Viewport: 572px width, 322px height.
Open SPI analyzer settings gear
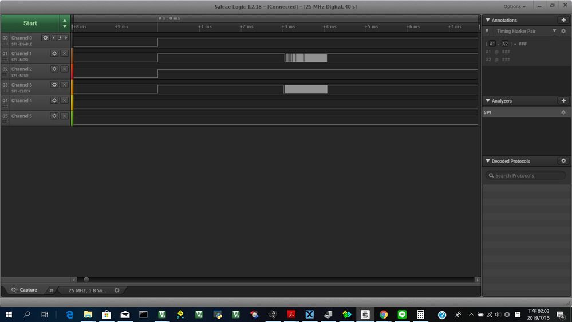(563, 112)
